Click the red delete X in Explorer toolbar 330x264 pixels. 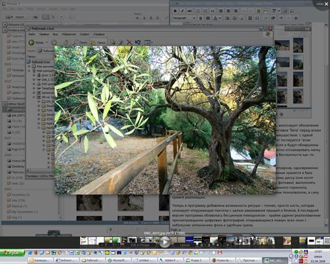[129, 42]
